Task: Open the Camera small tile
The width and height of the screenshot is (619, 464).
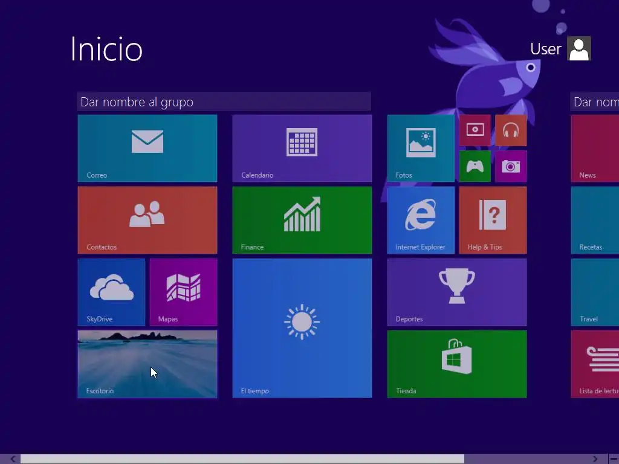Action: [511, 166]
